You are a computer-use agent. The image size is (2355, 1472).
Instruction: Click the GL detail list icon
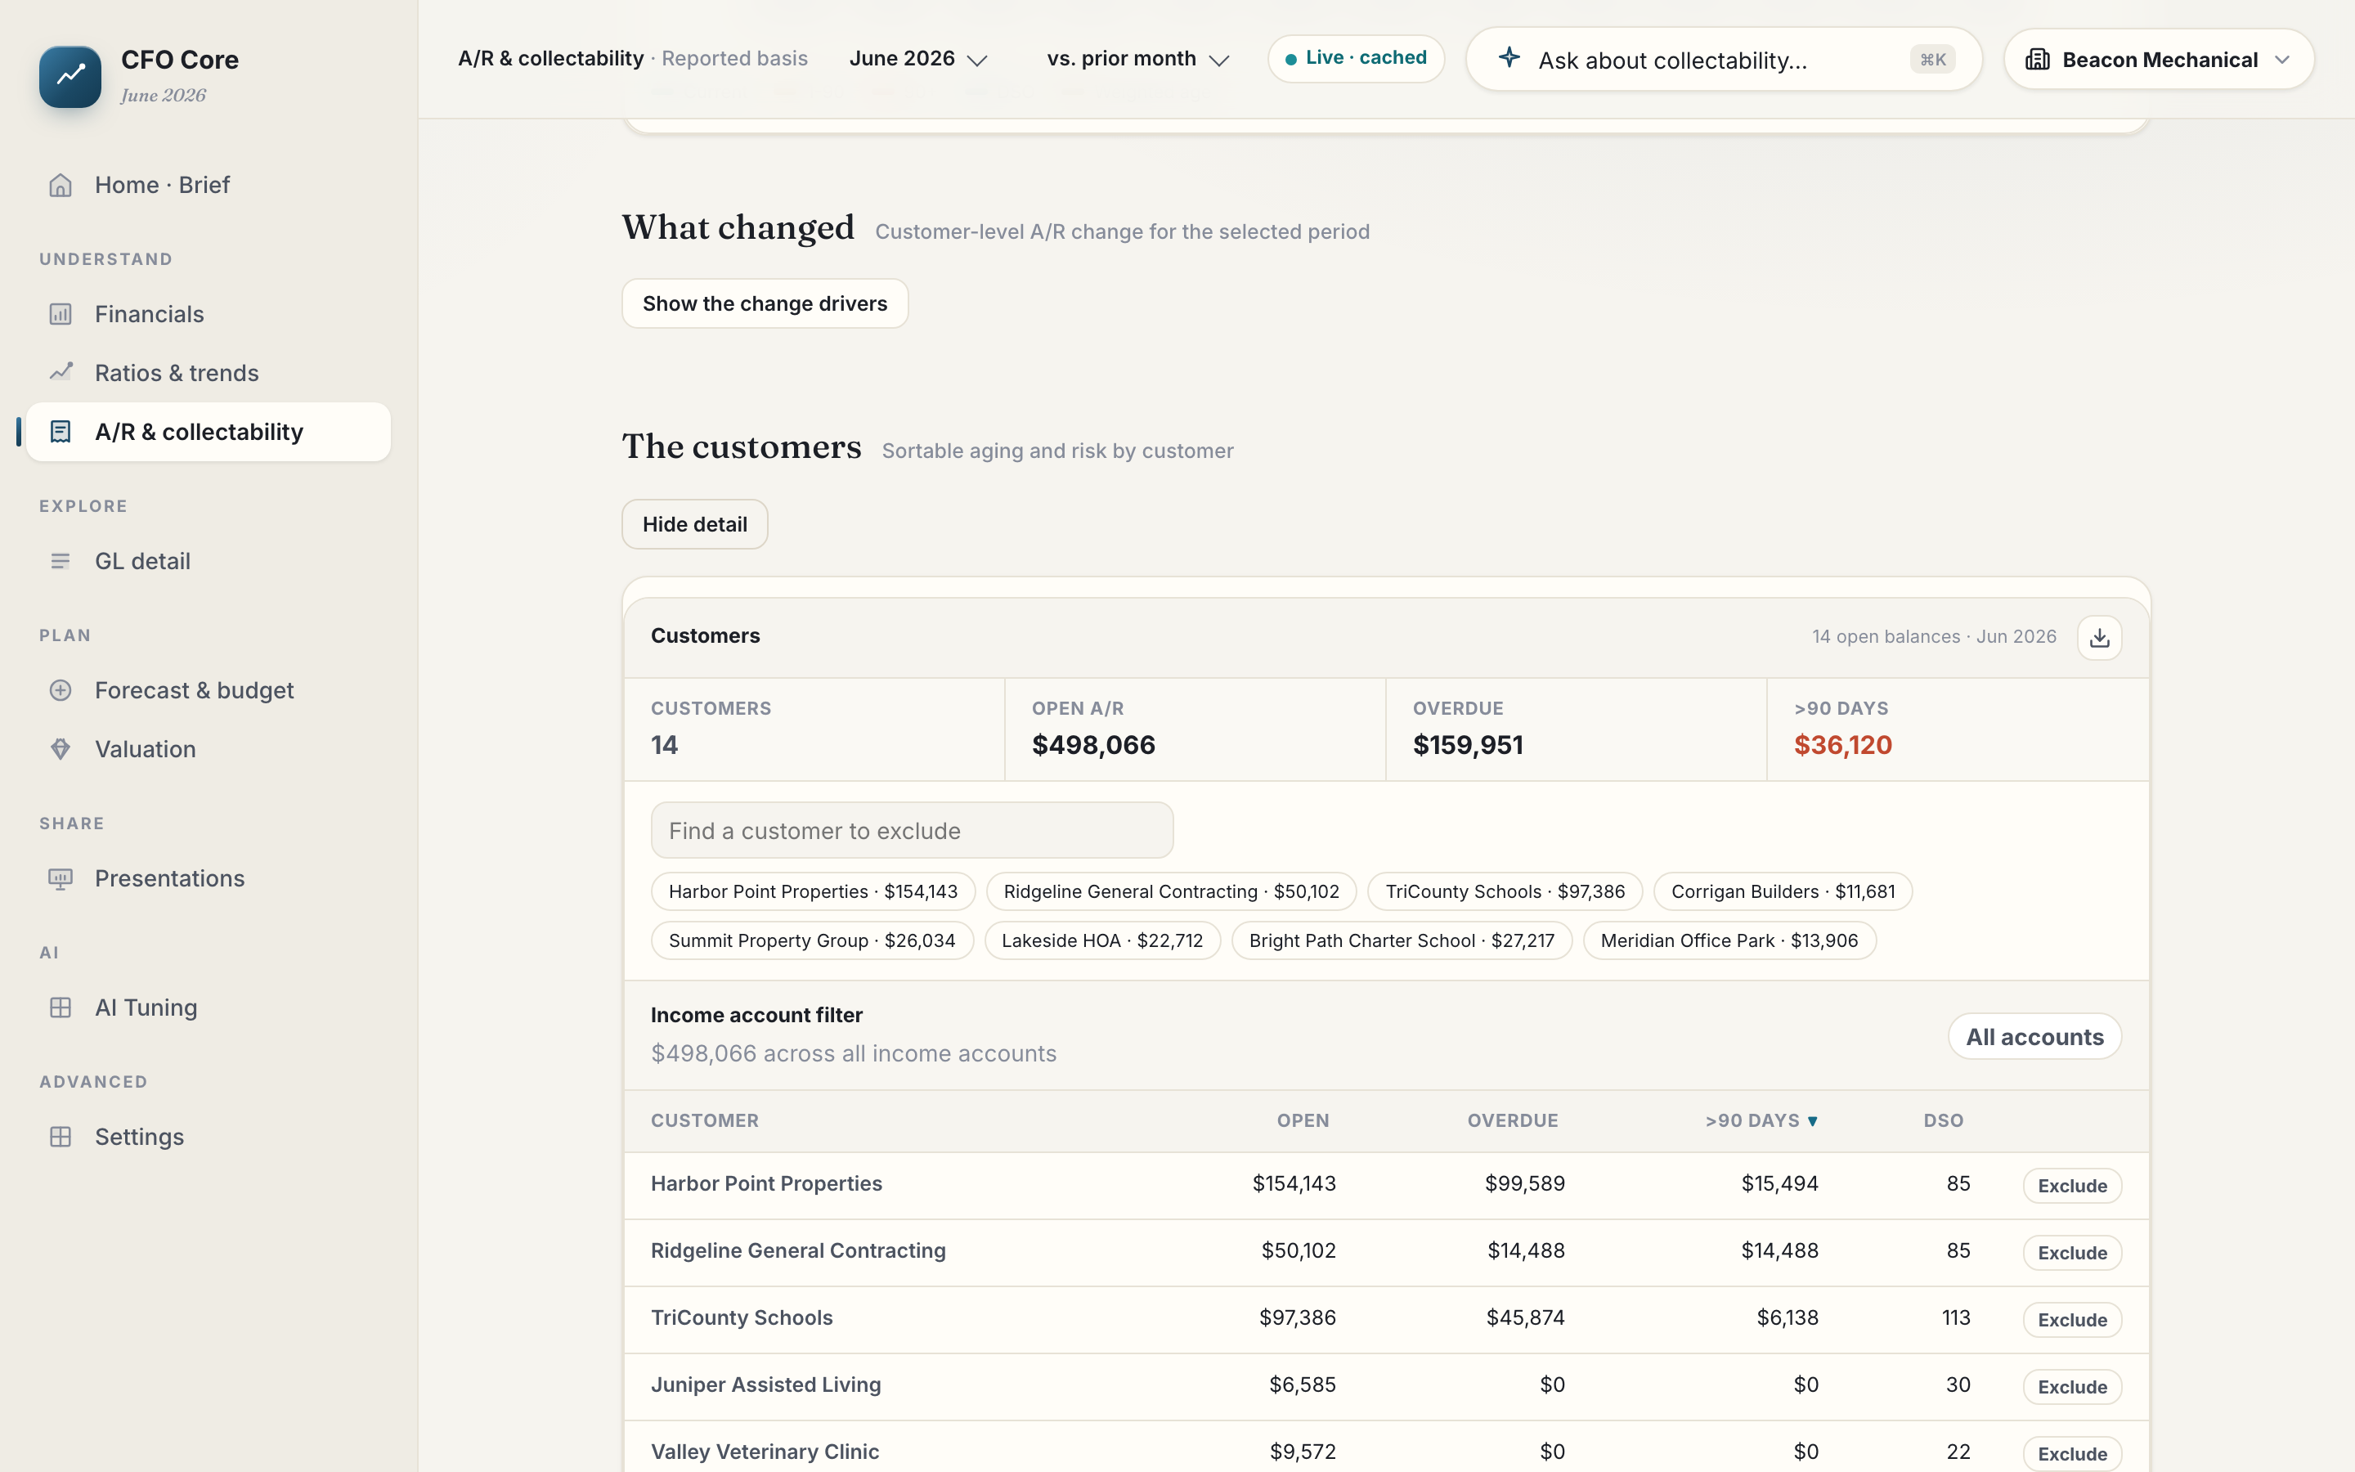61,562
